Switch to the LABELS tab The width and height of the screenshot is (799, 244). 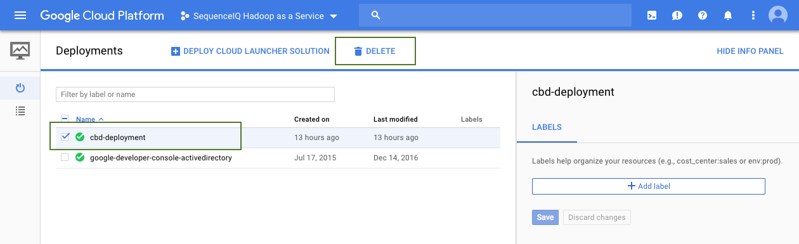[547, 127]
